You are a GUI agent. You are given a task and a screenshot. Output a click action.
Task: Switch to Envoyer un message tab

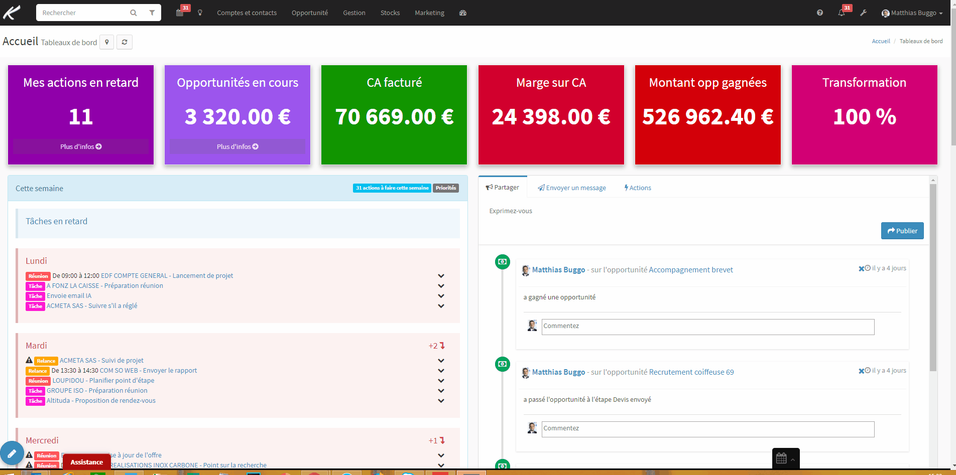pyautogui.click(x=572, y=188)
